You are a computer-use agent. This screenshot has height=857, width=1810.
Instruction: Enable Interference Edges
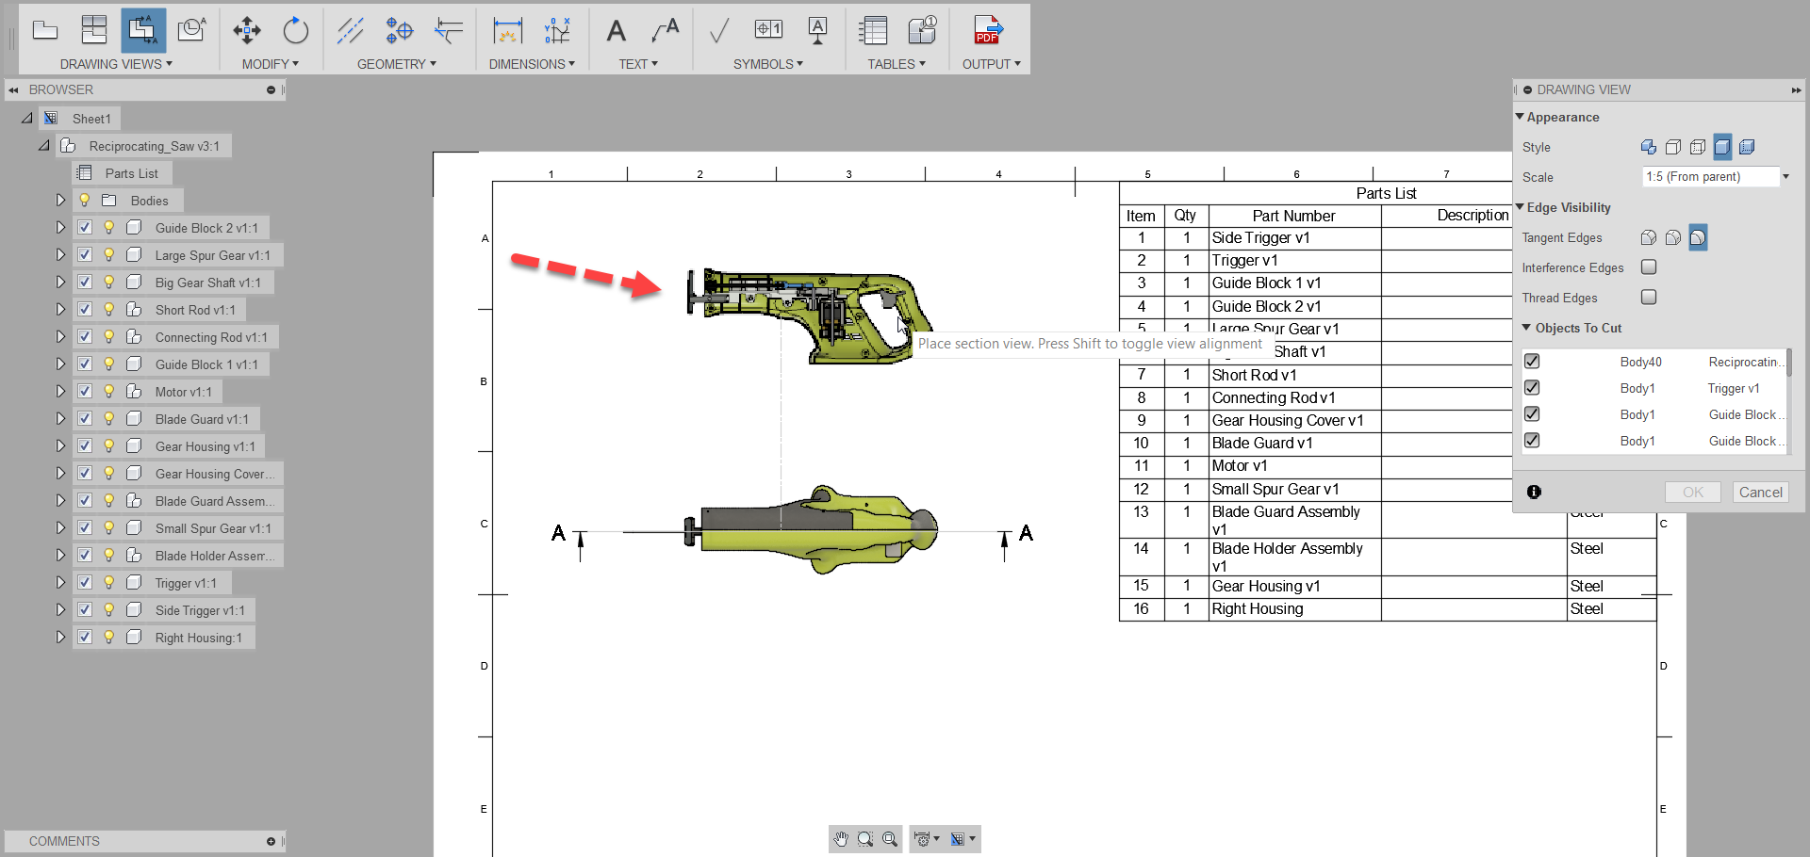(x=1649, y=267)
